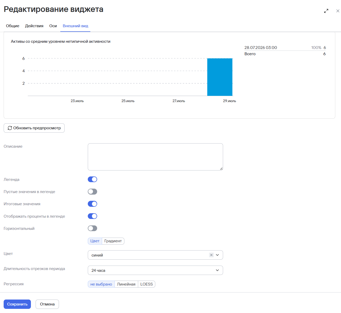Toggle Отображать проценты в легенде off

point(92,216)
